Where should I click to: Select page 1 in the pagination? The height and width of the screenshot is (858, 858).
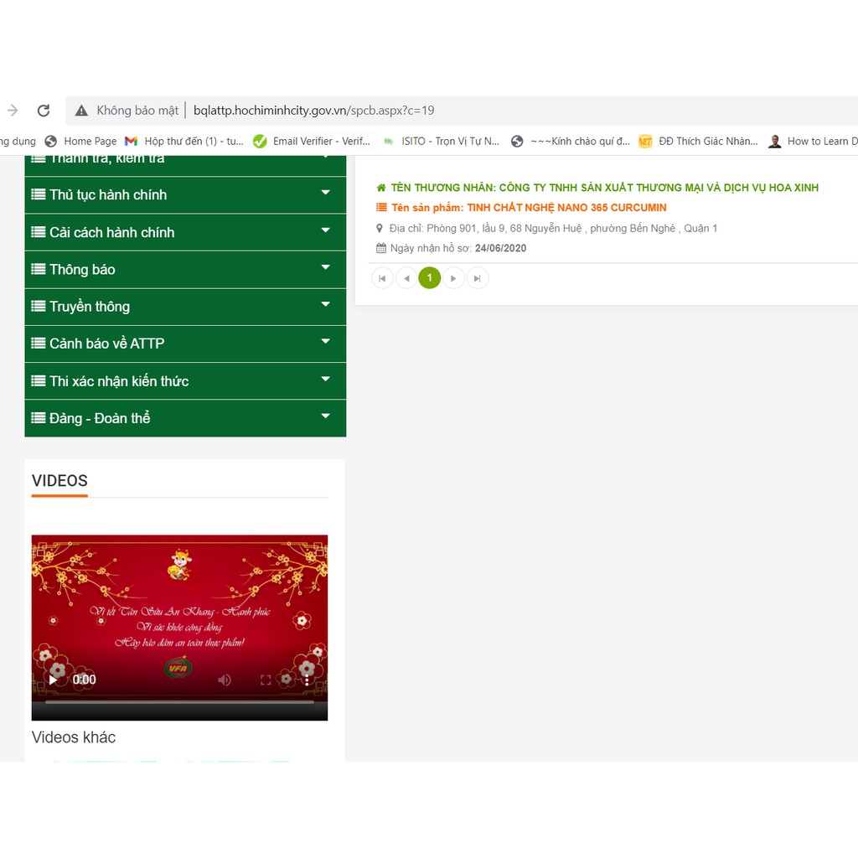(x=430, y=278)
